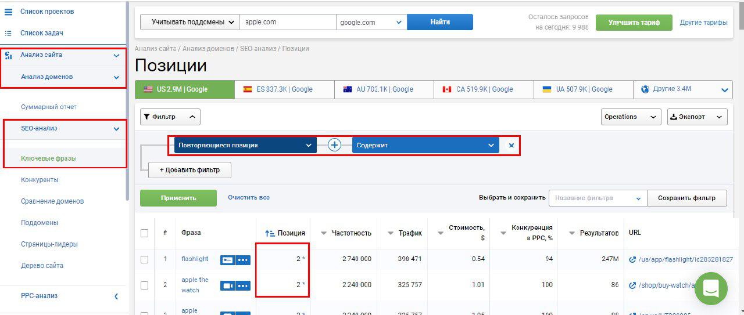The image size is (744, 315).
Task: Expand the PPC-анализ sidebar section
Action: [116, 296]
